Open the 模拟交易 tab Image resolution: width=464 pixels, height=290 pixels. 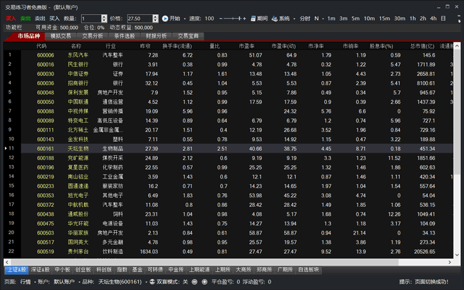tap(61, 36)
